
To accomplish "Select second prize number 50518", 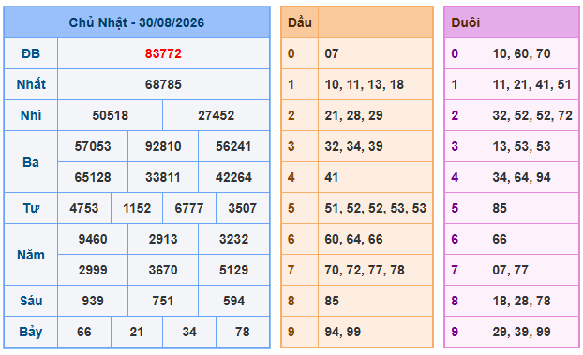I will click(x=111, y=115).
